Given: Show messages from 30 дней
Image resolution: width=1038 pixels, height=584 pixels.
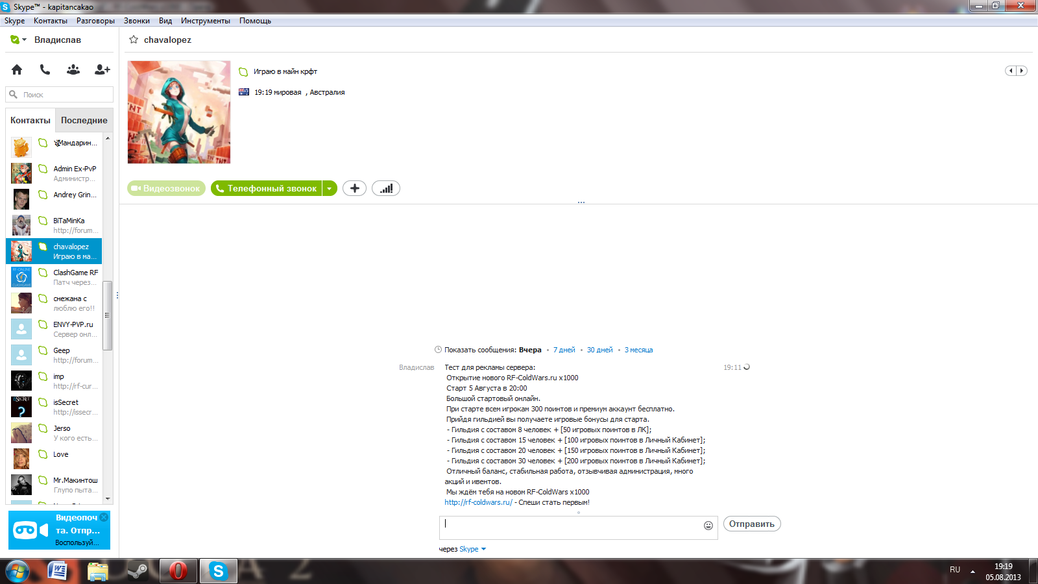Looking at the screenshot, I should coord(599,350).
